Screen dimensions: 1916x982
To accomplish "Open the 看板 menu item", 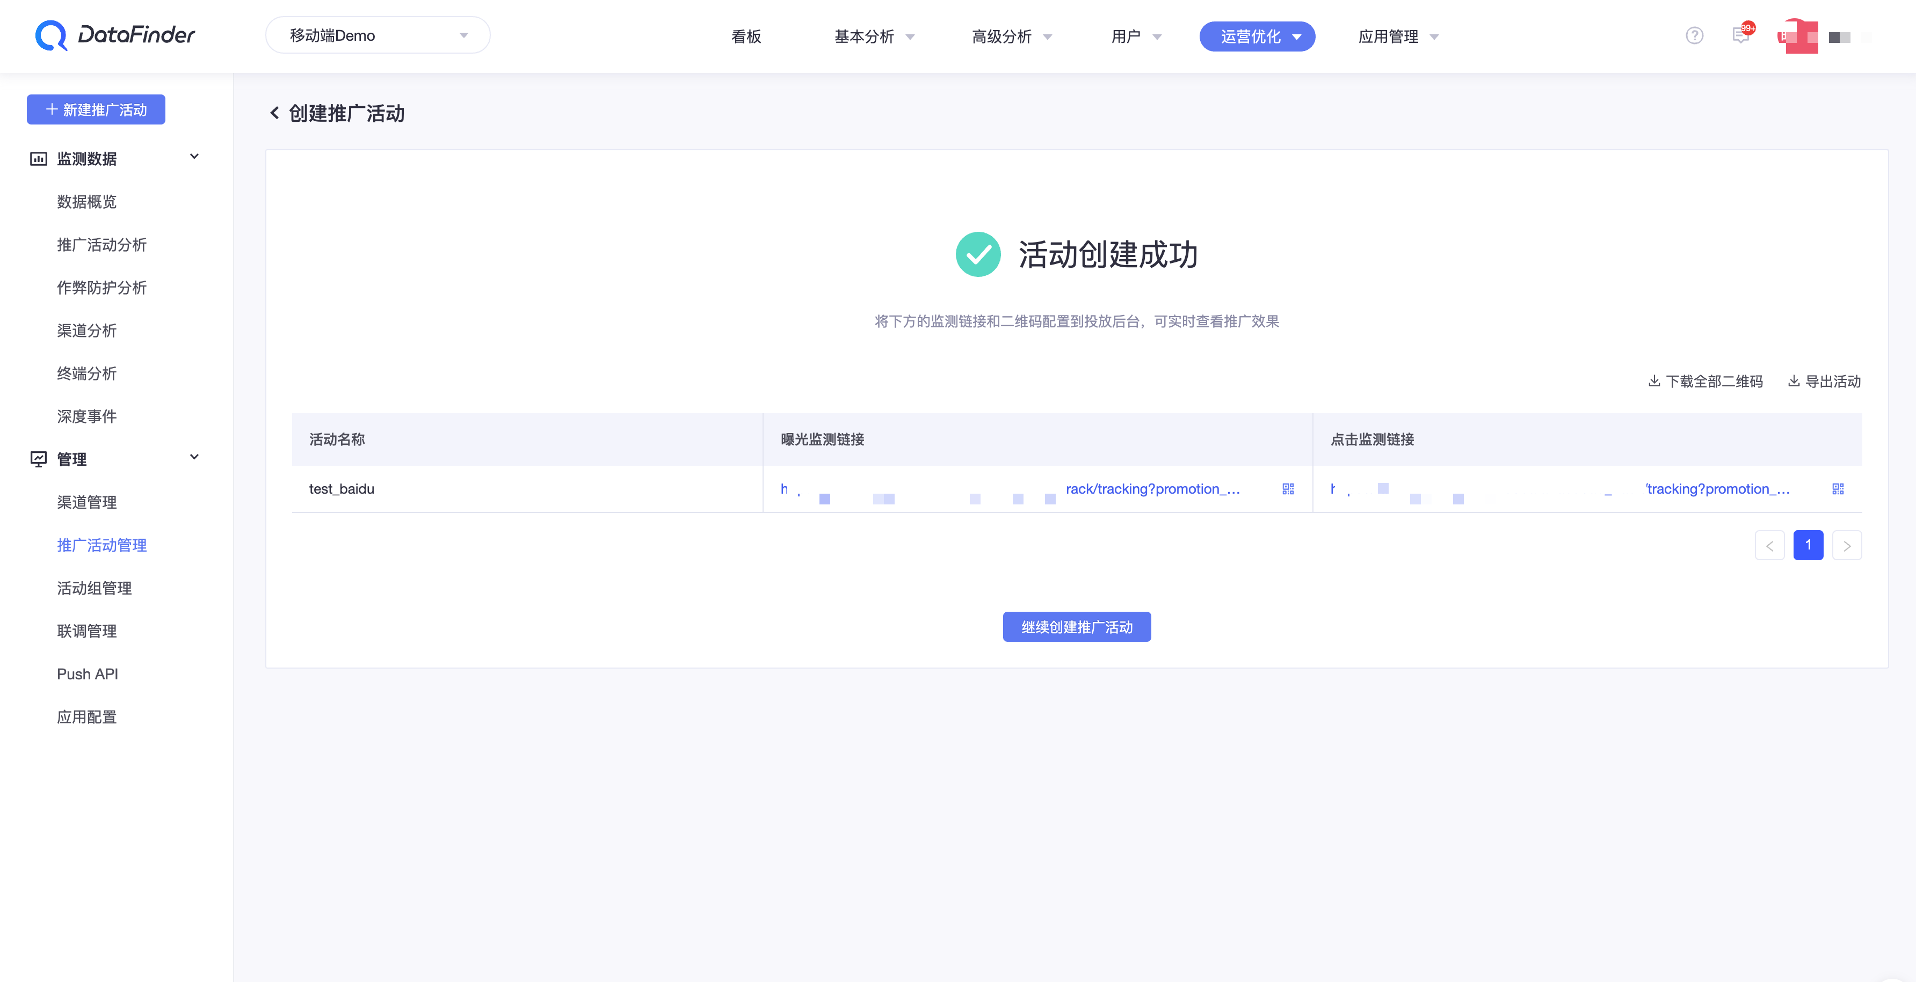I will point(746,36).
